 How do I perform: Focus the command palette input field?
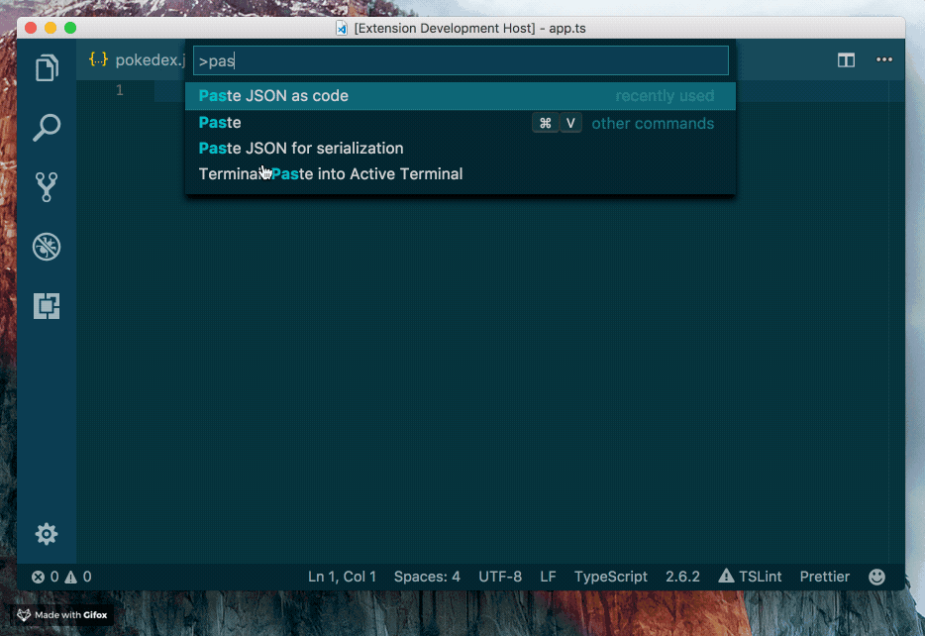(461, 60)
